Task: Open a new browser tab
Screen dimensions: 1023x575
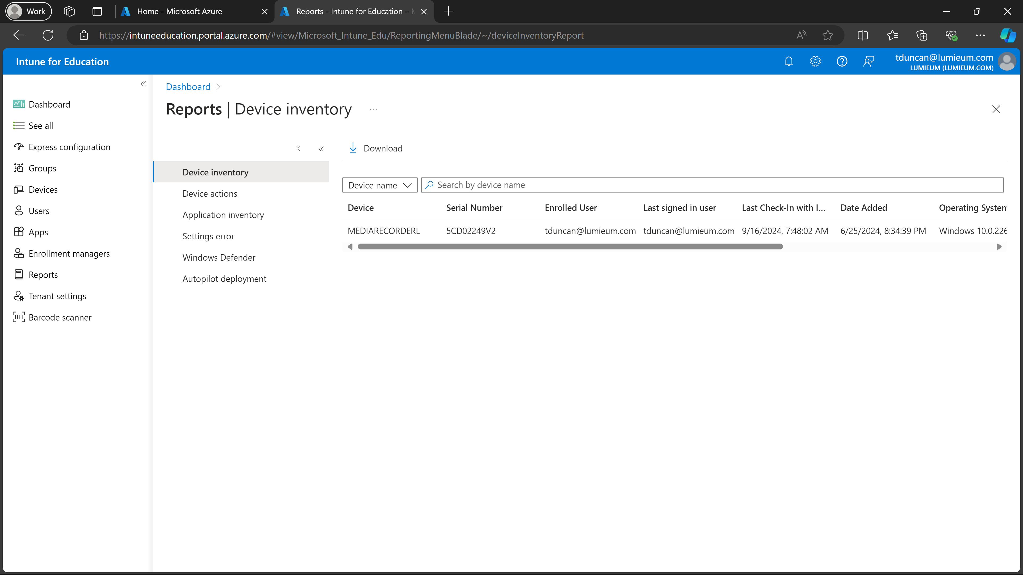Action: 448,11
